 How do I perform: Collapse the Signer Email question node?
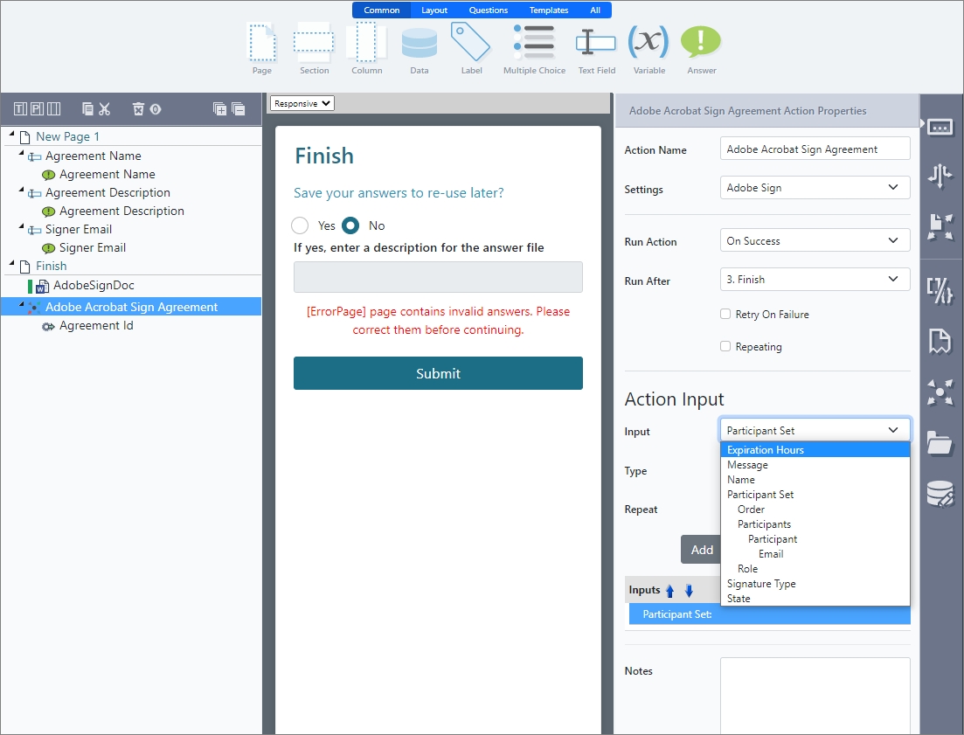(22, 226)
